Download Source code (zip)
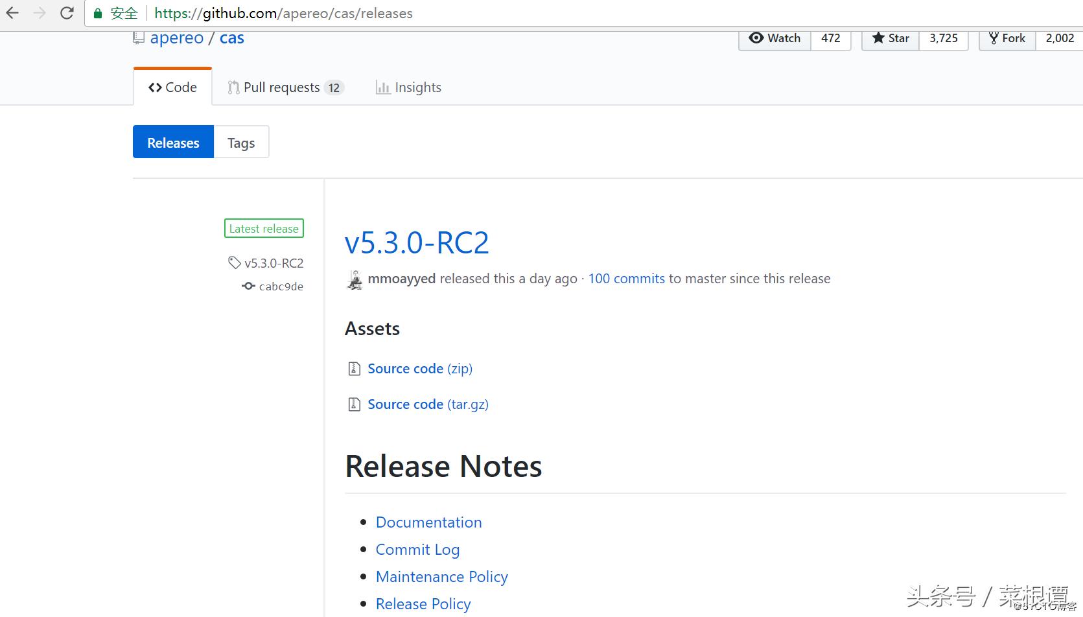This screenshot has height=617, width=1083. tap(420, 369)
